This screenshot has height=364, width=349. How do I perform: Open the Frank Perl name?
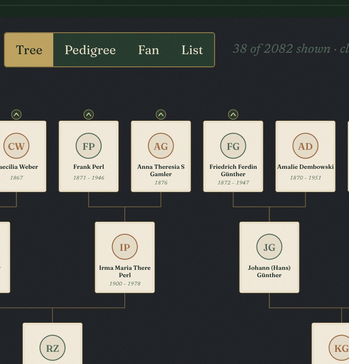pos(89,167)
